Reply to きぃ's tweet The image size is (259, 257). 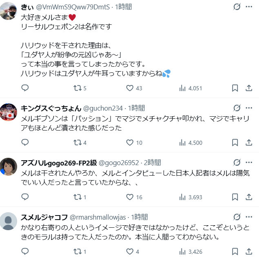click(25, 88)
